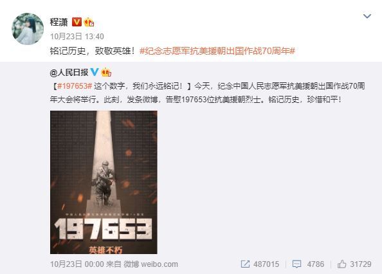
Task: Enlarge the 197653 memorial poster image
Action: (x=104, y=182)
